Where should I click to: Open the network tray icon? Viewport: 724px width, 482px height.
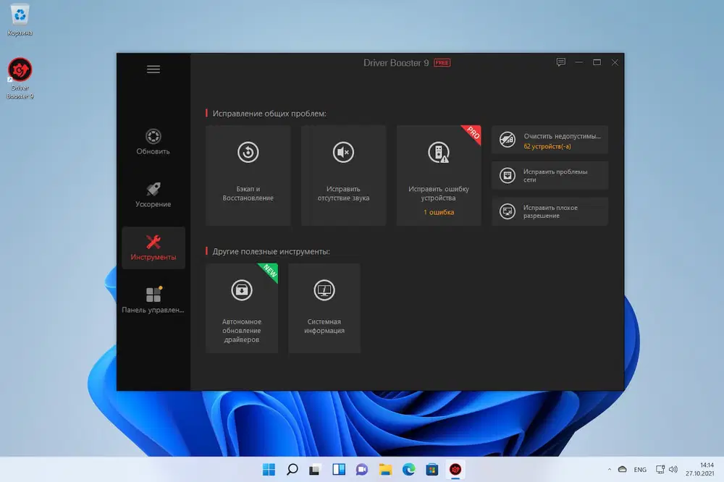(x=660, y=470)
